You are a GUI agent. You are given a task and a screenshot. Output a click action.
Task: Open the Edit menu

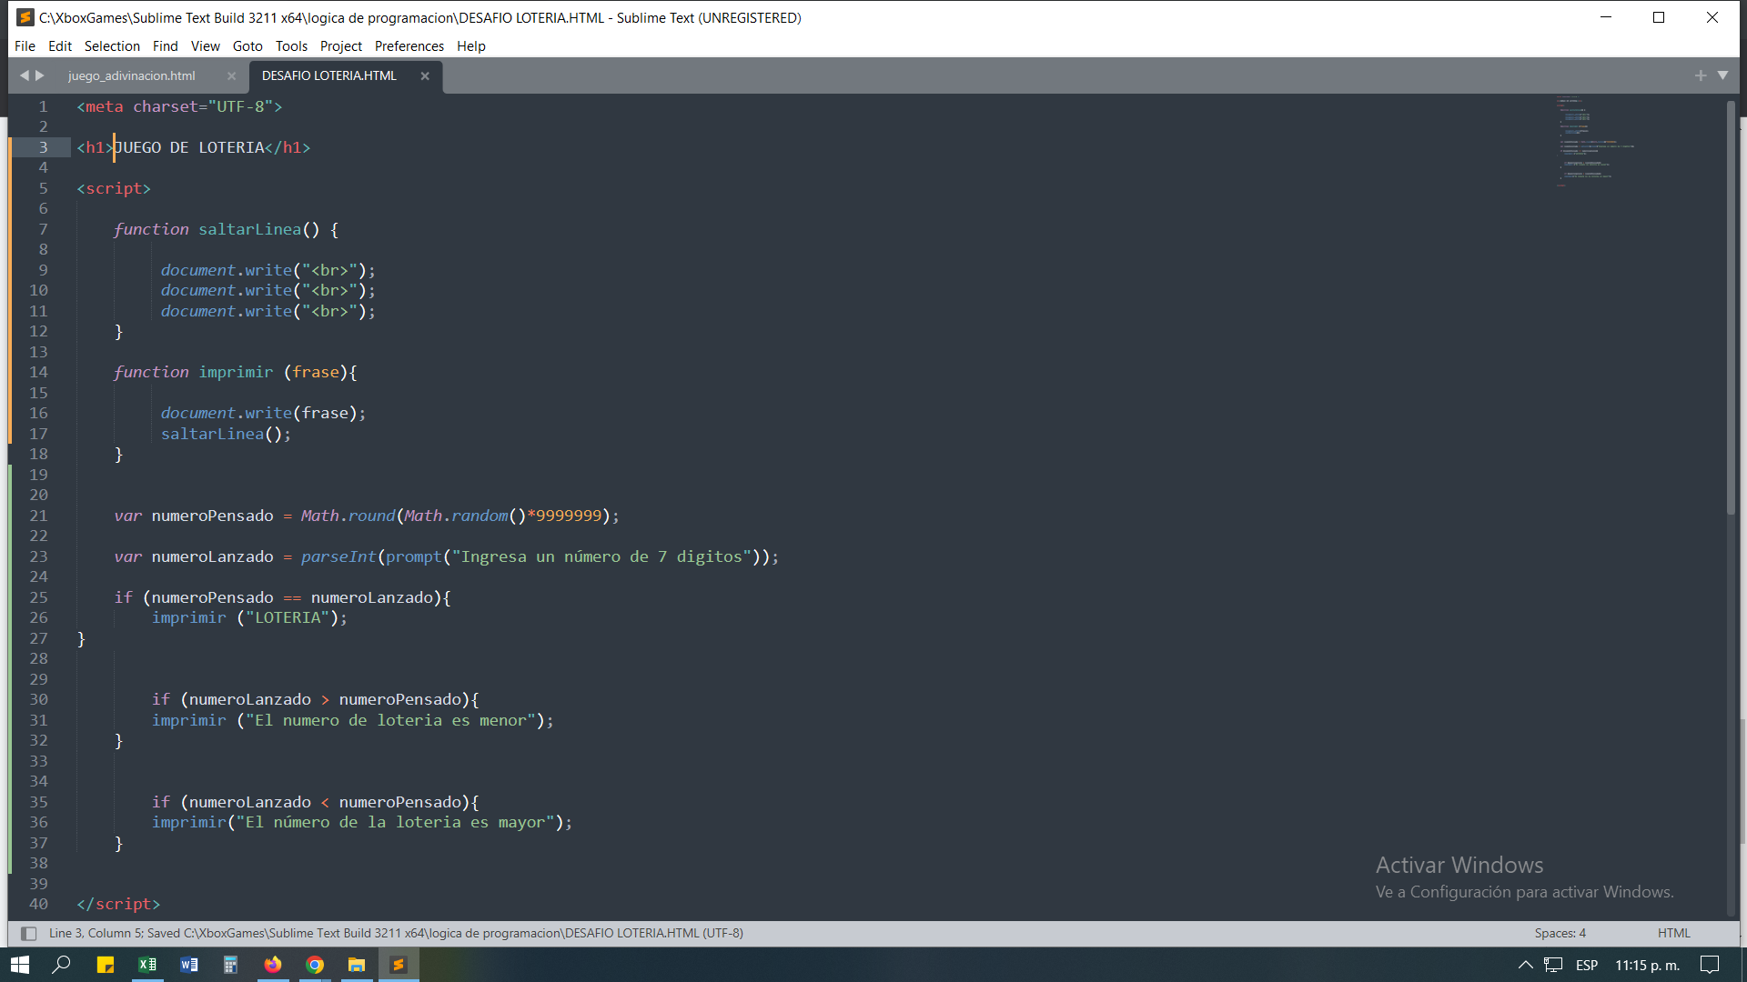(x=60, y=46)
